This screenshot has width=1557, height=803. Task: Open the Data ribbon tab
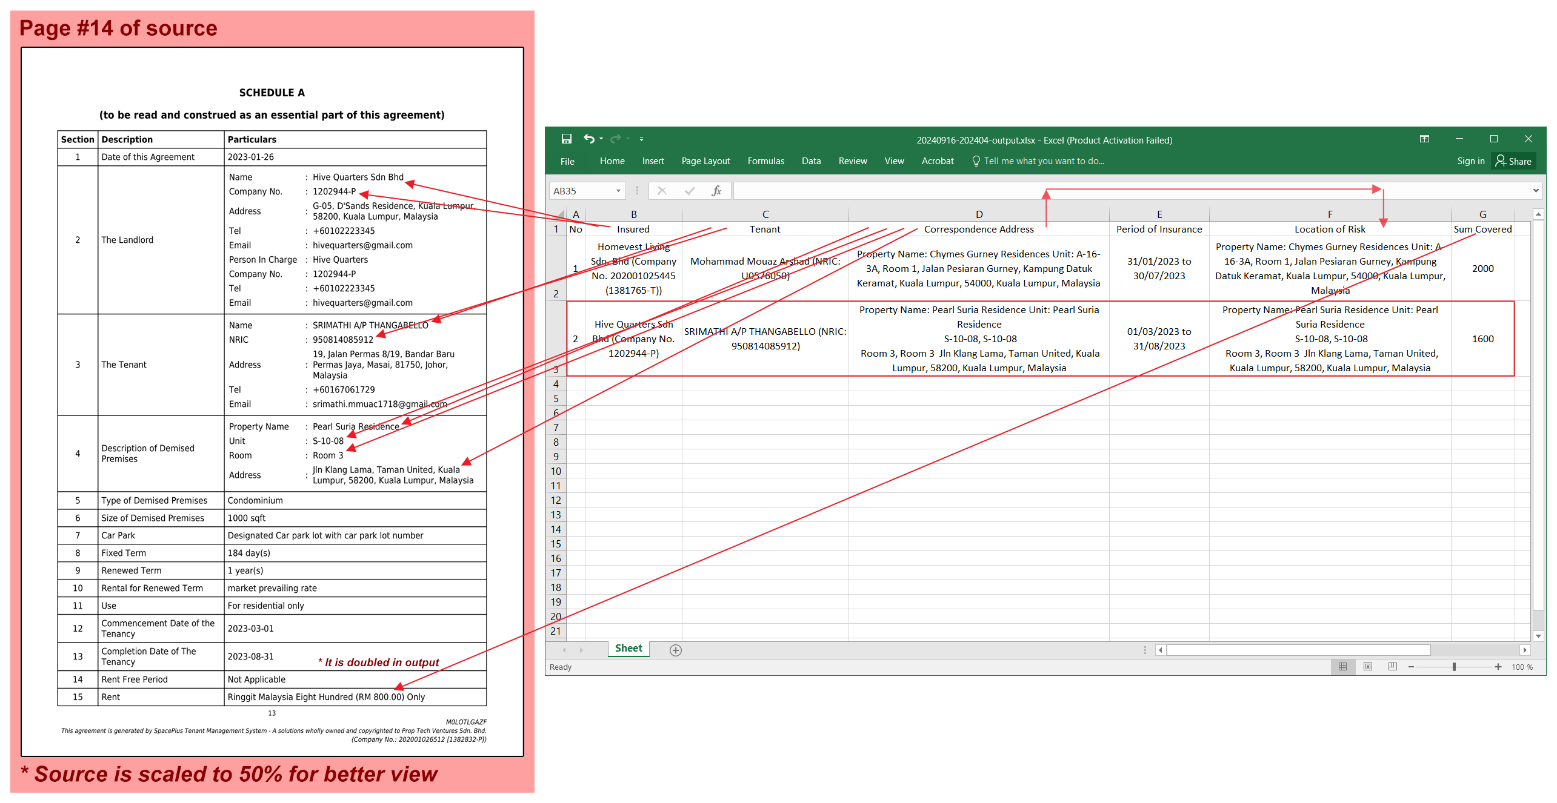(811, 161)
